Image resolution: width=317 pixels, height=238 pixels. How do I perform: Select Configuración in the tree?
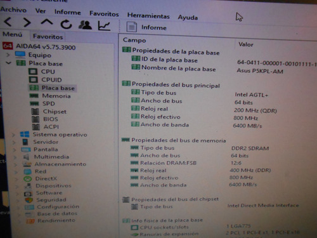pos(58,207)
